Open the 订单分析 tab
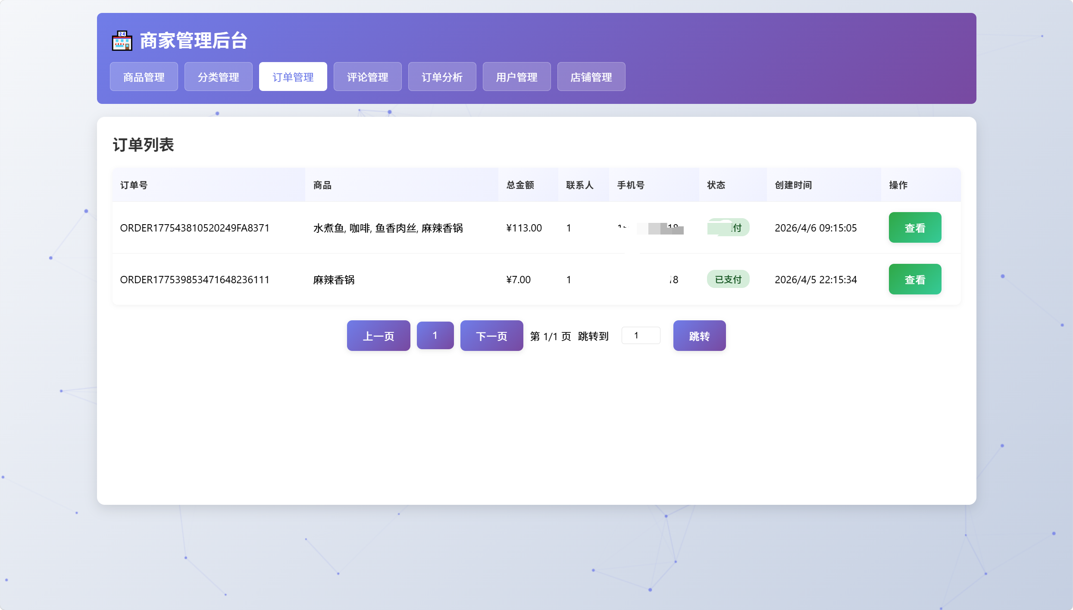 (442, 77)
